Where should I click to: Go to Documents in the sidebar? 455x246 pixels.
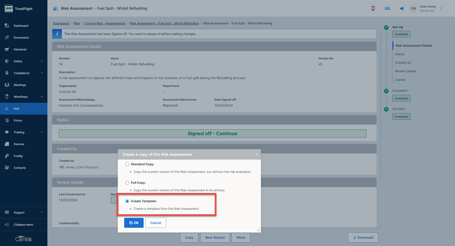pyautogui.click(x=21, y=37)
